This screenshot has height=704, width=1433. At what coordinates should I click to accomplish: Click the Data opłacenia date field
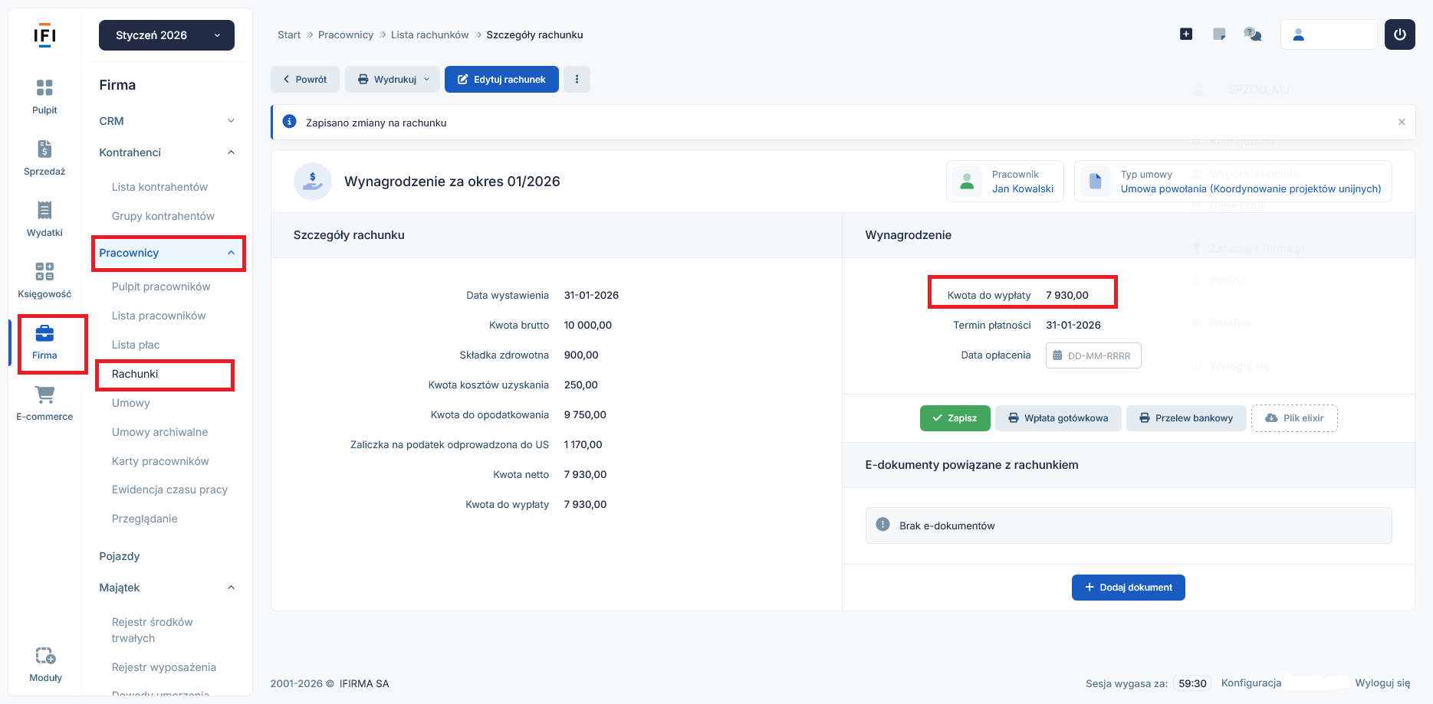click(x=1093, y=355)
